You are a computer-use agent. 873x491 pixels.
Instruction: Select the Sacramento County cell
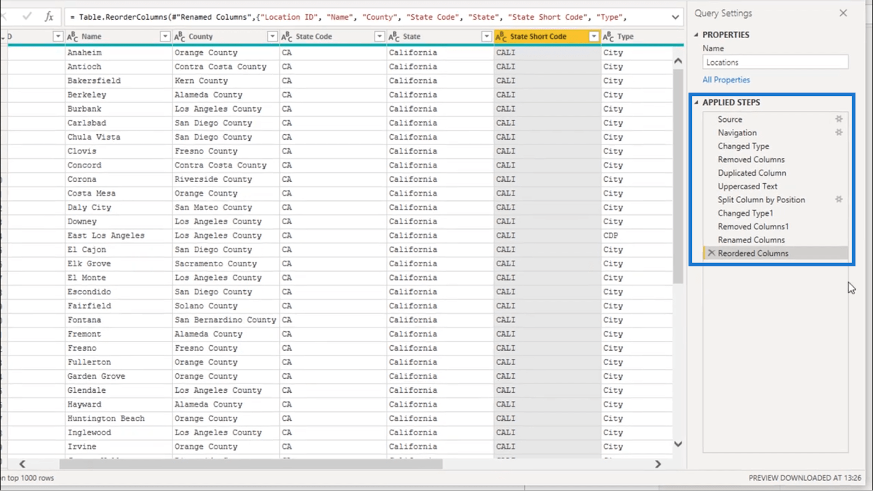(x=225, y=264)
